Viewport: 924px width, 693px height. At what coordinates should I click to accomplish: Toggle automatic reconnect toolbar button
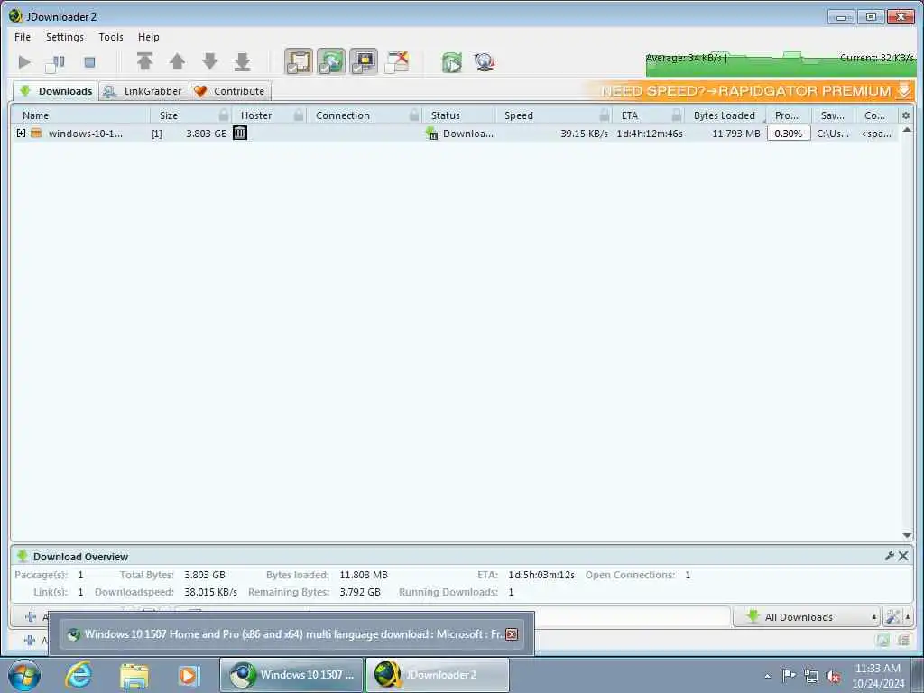[x=331, y=61]
